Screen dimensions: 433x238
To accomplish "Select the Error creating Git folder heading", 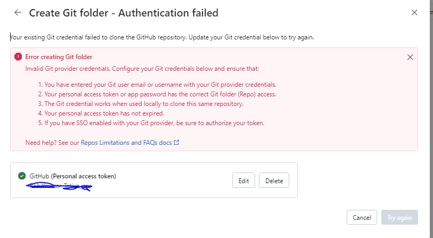I will [x=59, y=57].
